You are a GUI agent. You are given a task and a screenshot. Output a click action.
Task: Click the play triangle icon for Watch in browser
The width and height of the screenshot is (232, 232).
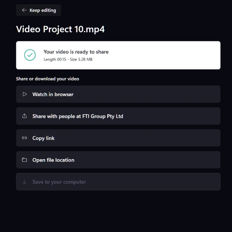tap(25, 94)
